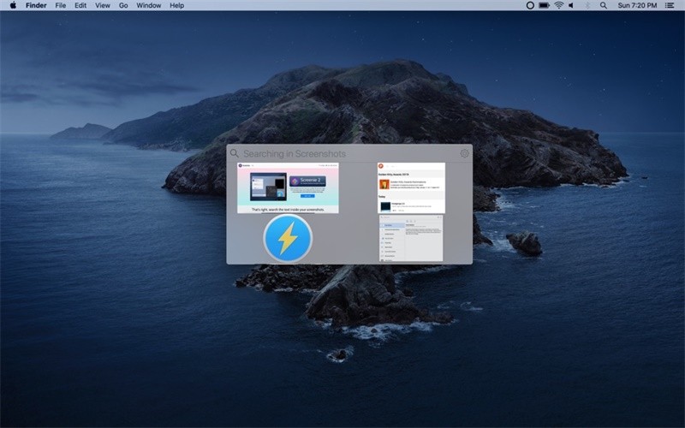Open the File menu

(61, 6)
